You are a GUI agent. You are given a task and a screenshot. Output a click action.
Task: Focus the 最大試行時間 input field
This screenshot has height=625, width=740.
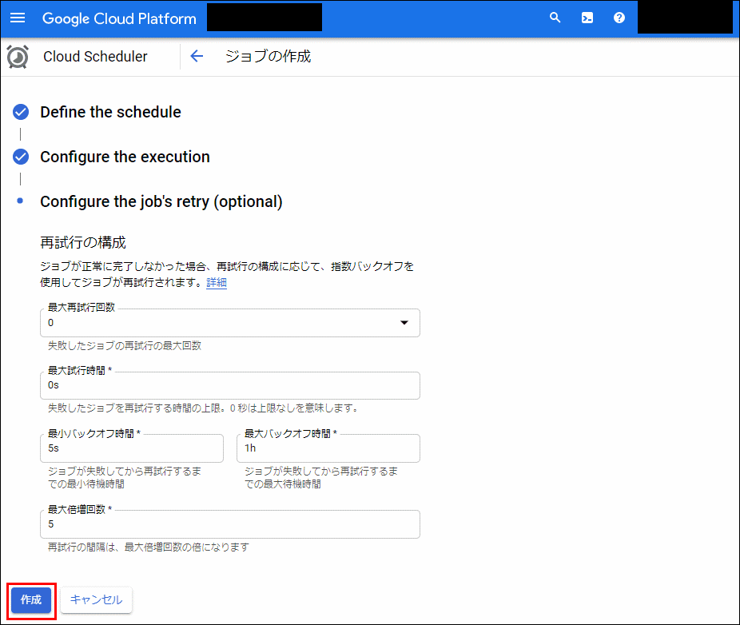tap(230, 386)
